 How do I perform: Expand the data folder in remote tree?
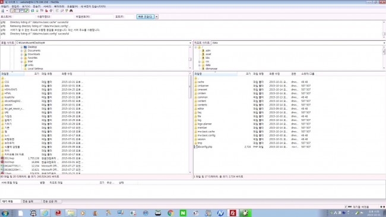pyautogui.click(x=200, y=65)
